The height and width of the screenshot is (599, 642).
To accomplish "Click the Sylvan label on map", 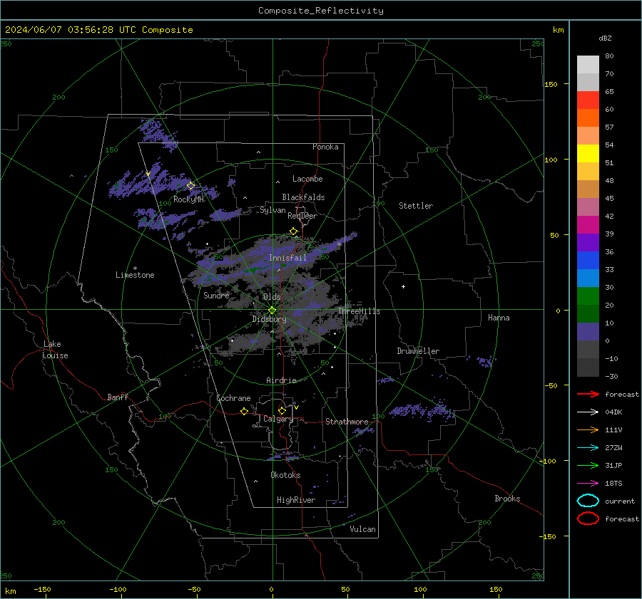I will (x=272, y=210).
